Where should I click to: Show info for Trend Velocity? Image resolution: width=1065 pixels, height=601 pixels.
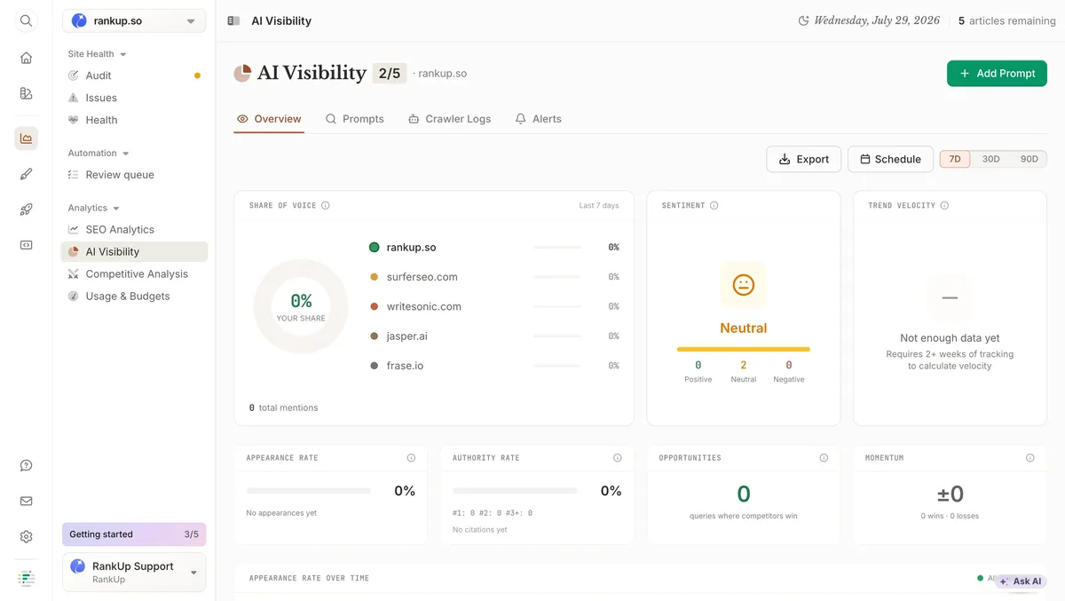click(944, 205)
